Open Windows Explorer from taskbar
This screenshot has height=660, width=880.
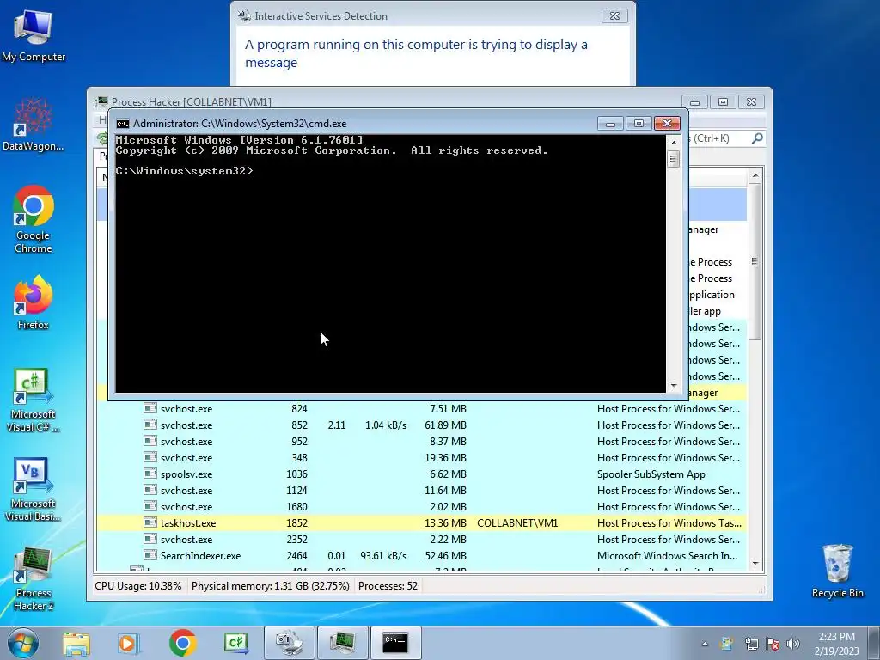click(76, 643)
